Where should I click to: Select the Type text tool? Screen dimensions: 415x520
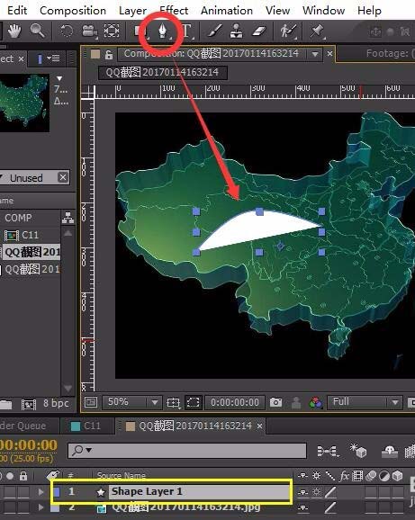tap(186, 31)
